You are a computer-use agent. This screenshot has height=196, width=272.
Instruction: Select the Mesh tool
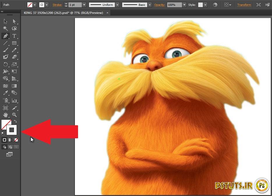click(6, 86)
